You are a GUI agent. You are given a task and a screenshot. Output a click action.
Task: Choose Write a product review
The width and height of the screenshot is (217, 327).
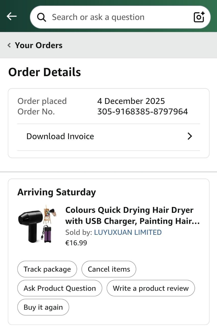151,288
